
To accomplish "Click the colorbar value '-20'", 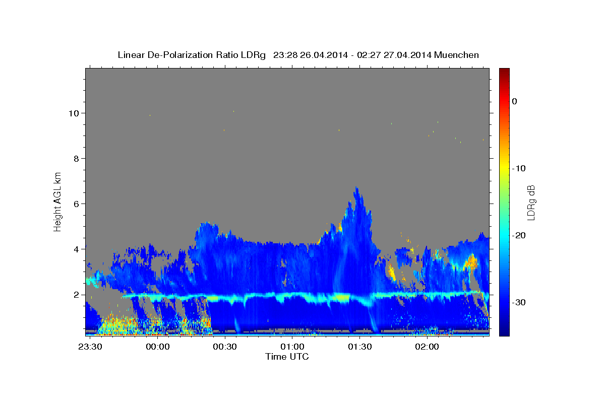I will click(x=519, y=235).
